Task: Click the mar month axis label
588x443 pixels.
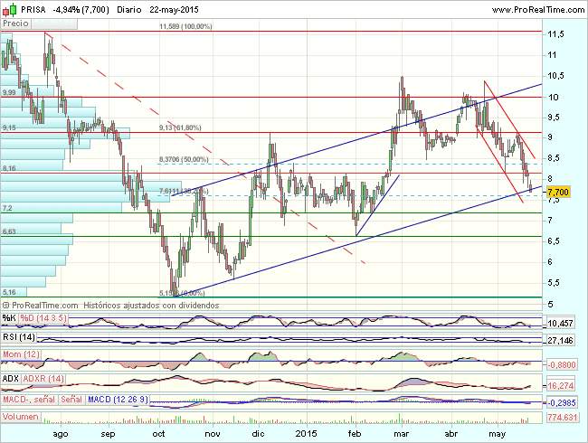Action: tap(402, 434)
